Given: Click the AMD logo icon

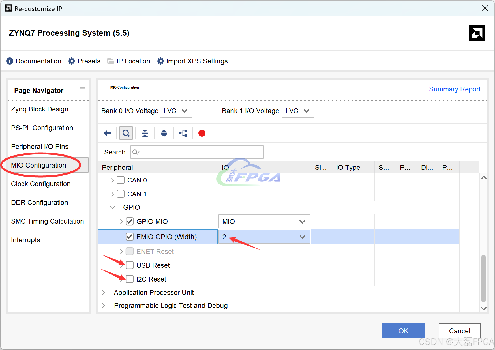Looking at the screenshot, I should coord(477,33).
